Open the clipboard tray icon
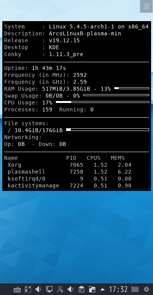 81,289
